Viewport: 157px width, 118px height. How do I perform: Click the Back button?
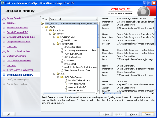click(x=106, y=114)
